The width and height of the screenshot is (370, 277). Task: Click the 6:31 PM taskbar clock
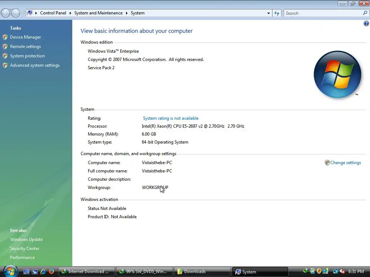tap(356, 272)
